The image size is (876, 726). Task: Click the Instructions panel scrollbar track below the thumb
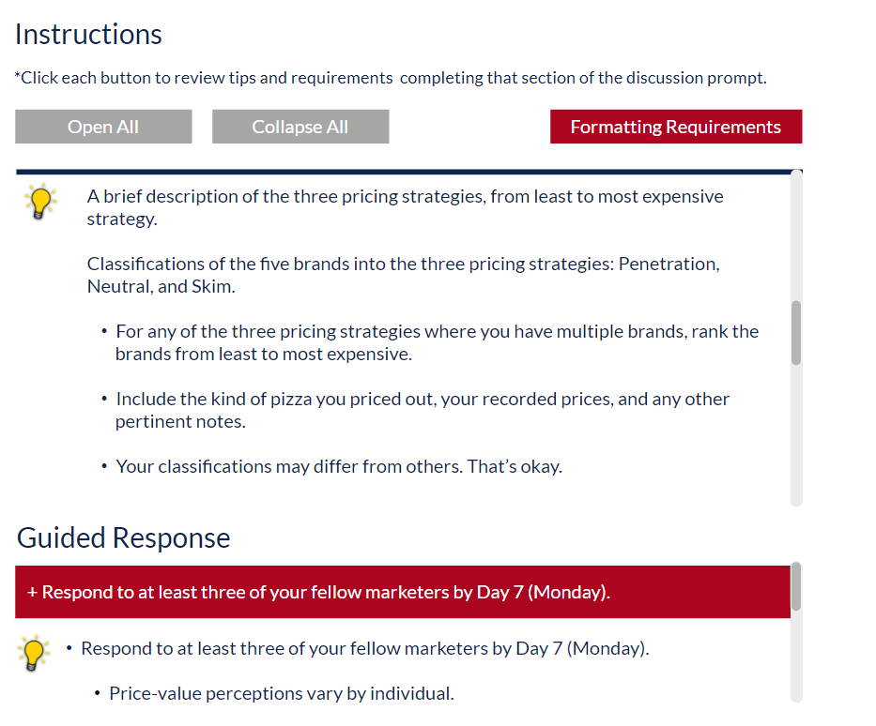pos(797,435)
